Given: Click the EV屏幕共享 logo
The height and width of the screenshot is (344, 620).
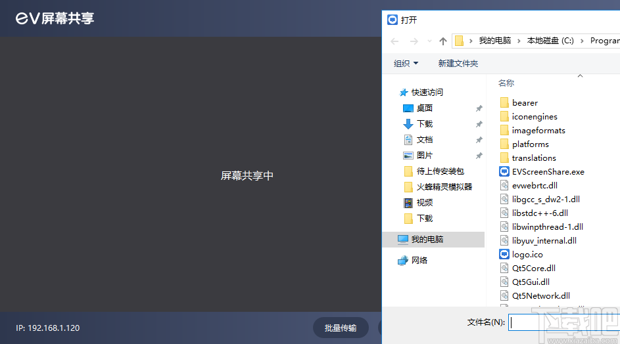Looking at the screenshot, I should (x=55, y=18).
